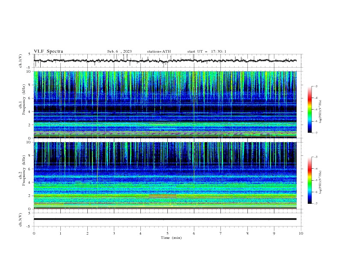The height and width of the screenshot is (262, 339).
Task: Click the ch.1 colorbar "log(PSD)(V²/Hz)" label
Action: tap(321, 112)
